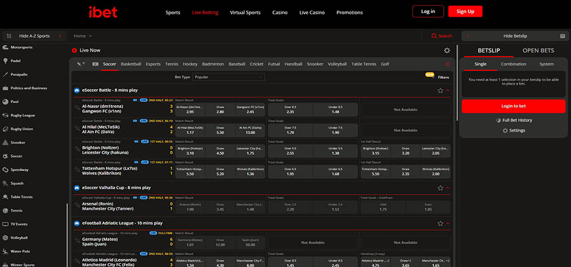The image size is (571, 267).
Task: Open Live Now settings gear icon
Action: coord(447,50)
